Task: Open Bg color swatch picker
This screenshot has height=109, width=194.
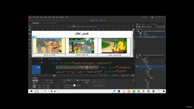Action: (74, 85)
